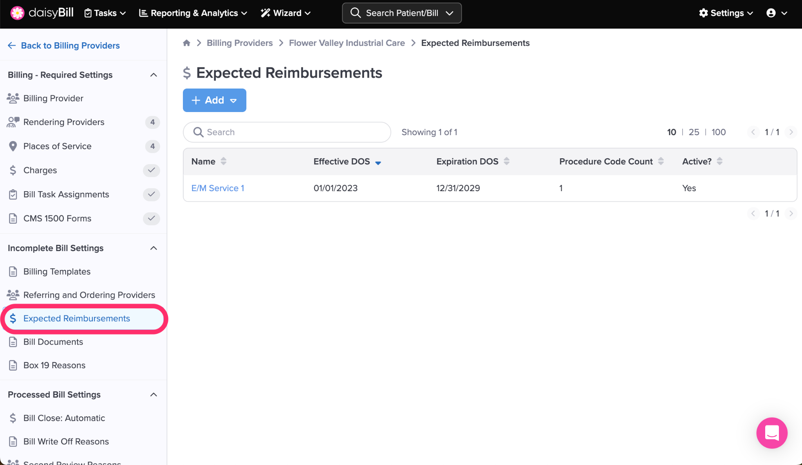The image size is (802, 465).
Task: Collapse the Incomplete Bill Settings section
Action: click(154, 248)
